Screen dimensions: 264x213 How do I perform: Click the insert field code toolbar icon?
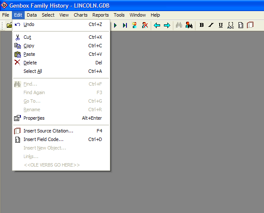pos(241,25)
